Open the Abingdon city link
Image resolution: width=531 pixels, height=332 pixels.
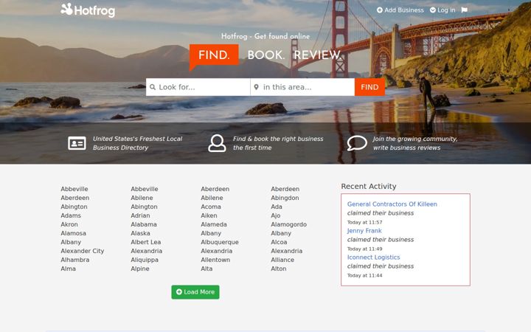click(285, 198)
